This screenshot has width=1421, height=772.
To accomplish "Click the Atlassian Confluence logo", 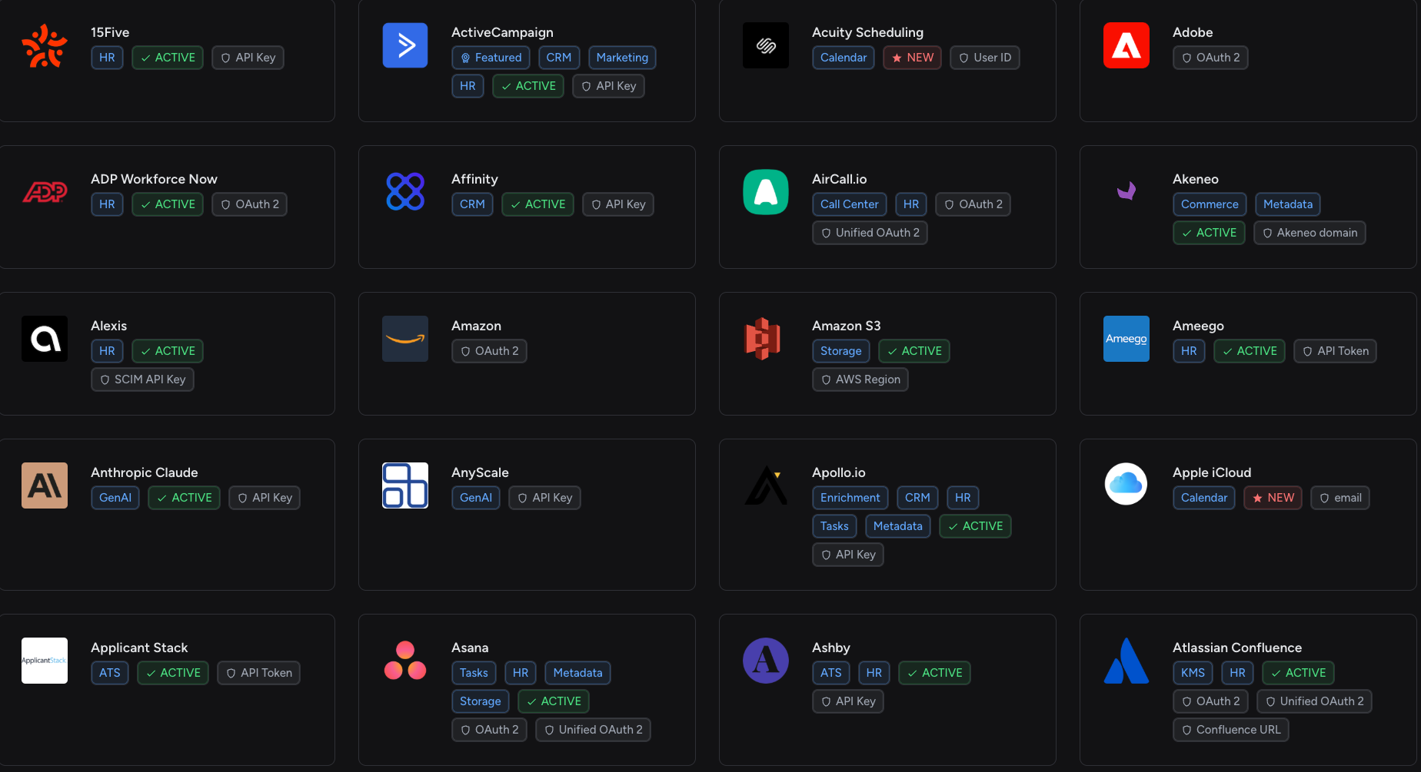I will pos(1126,660).
